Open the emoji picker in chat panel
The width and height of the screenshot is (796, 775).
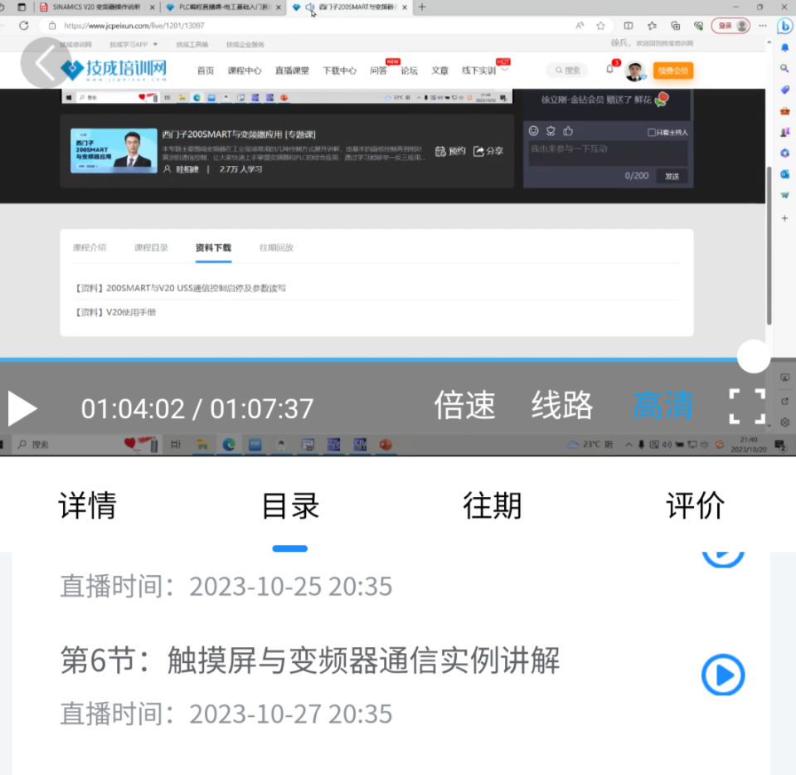point(533,131)
